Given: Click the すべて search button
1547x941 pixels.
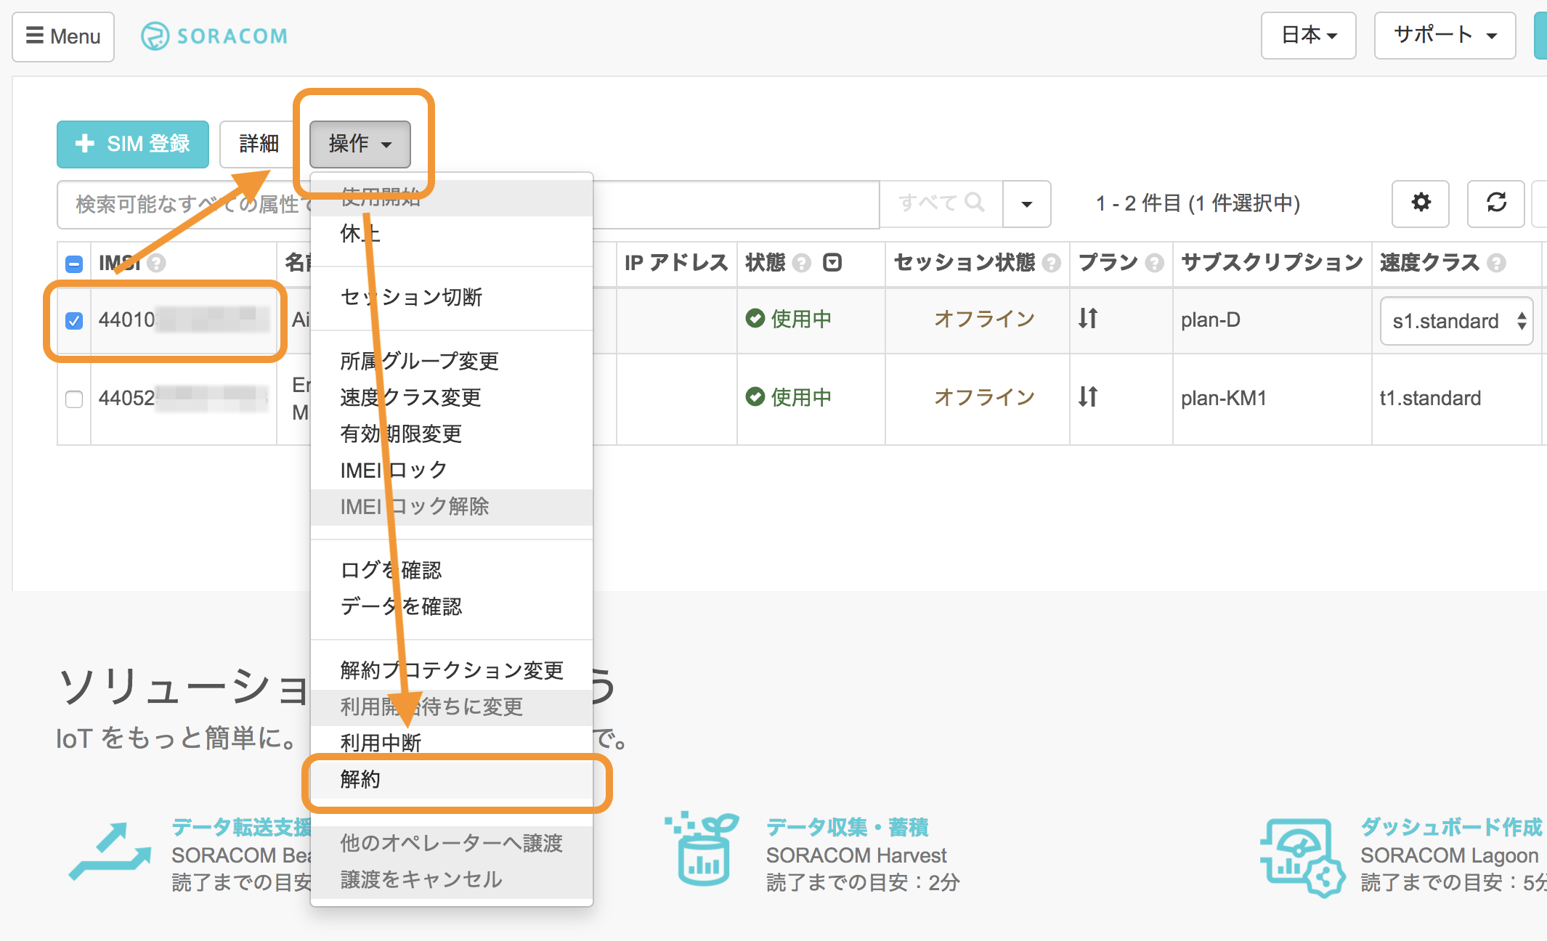Looking at the screenshot, I should coord(941,203).
